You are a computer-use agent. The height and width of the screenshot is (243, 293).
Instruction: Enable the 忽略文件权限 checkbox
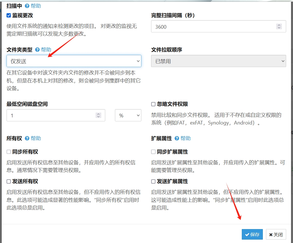[x=154, y=103]
